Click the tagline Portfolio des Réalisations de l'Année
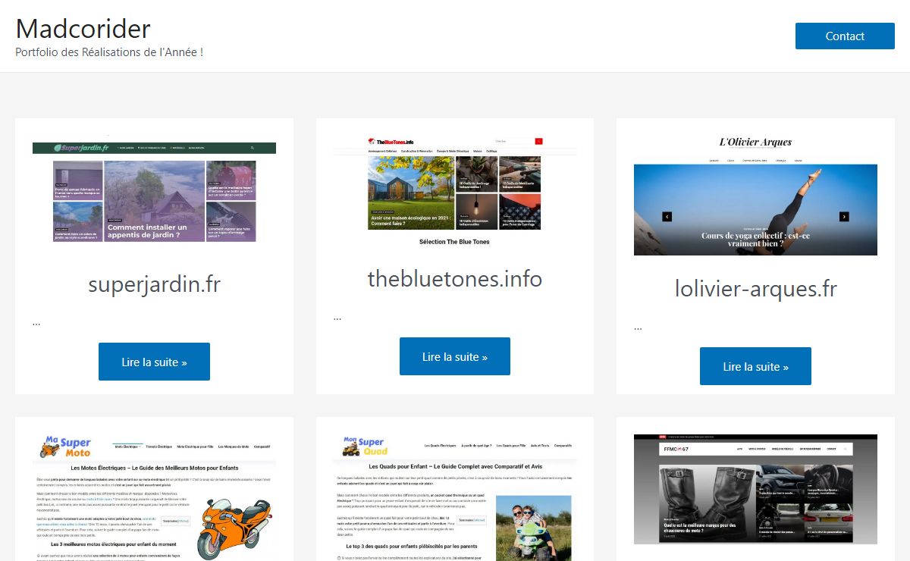 tap(109, 52)
